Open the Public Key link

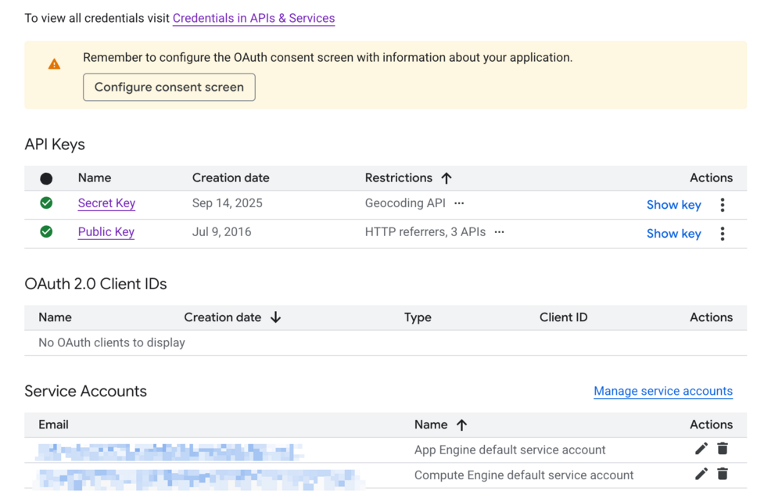[x=106, y=232]
